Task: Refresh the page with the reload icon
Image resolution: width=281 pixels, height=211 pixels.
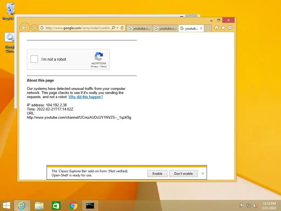Action: point(122,28)
